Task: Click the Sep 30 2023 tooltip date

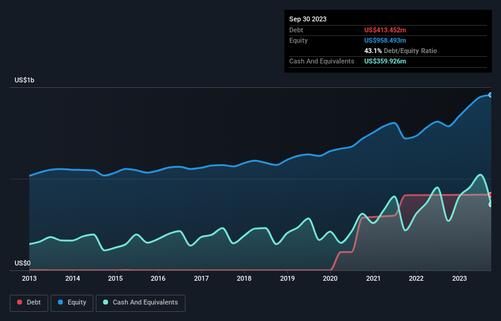Action: pos(308,19)
